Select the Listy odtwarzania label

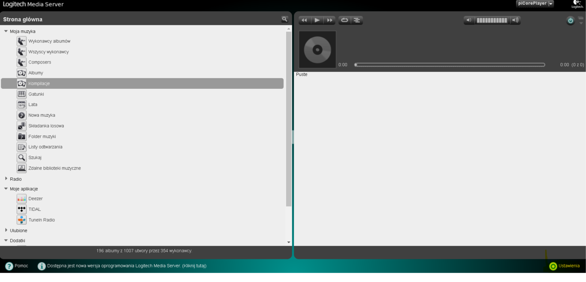click(x=45, y=147)
